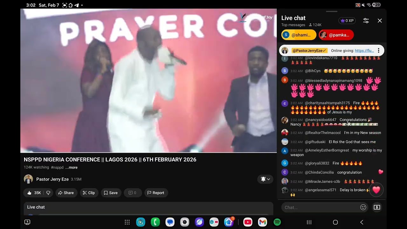
Task: Create a clip with the Clip button
Action: (x=89, y=193)
